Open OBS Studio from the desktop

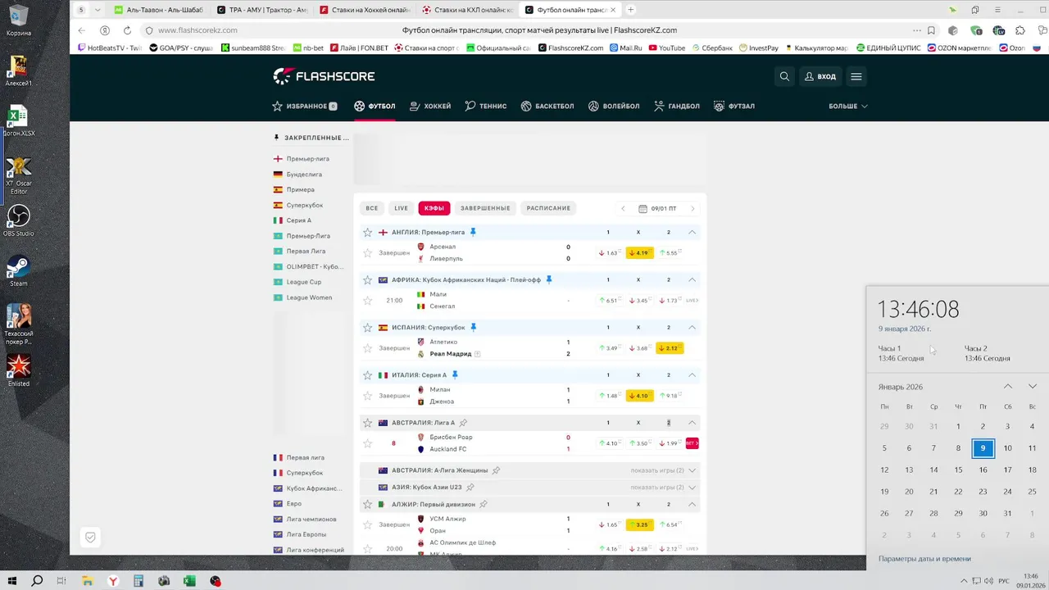click(x=18, y=221)
